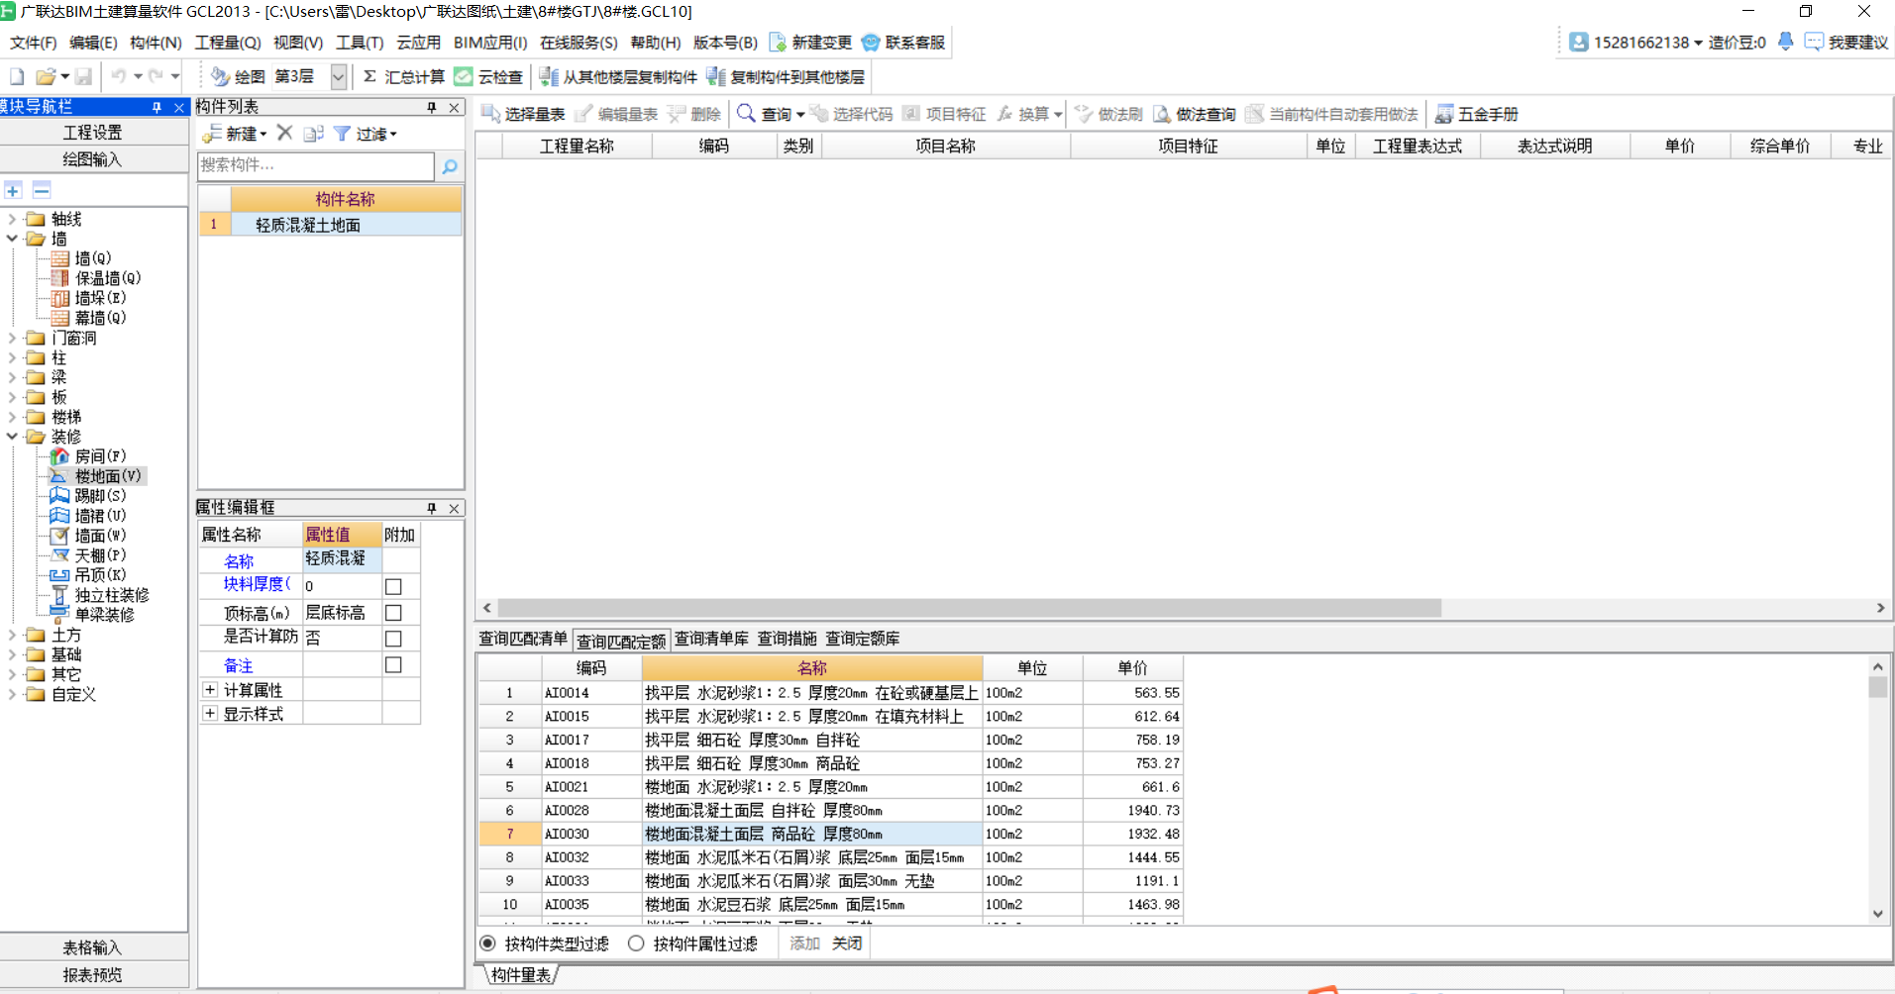
Task: Click the 搜索构件 search field
Action: click(x=316, y=165)
